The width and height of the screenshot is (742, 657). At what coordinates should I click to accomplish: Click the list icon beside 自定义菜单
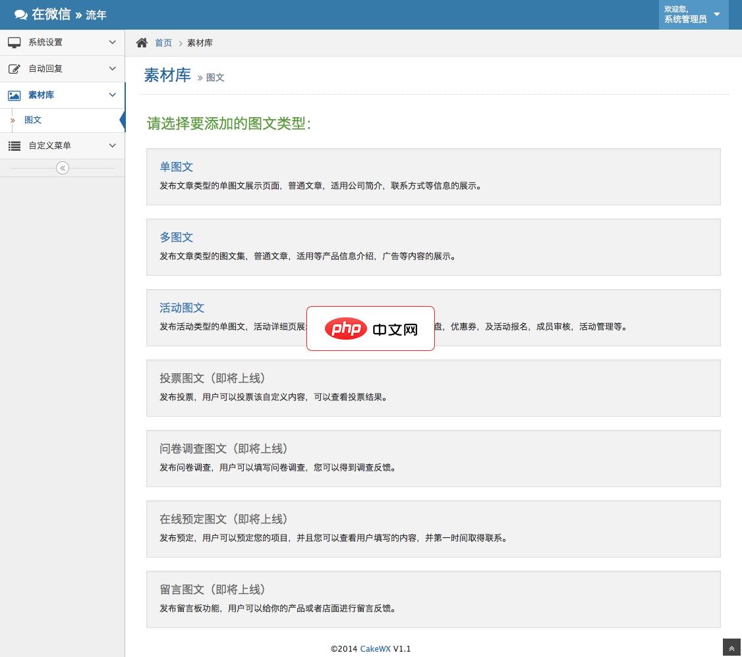[x=14, y=145]
